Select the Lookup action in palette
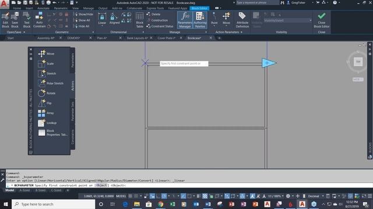 pyautogui.click(x=47, y=122)
